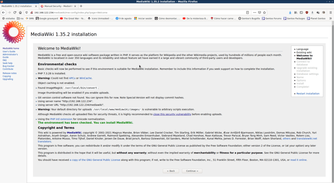Close the Manual:Security tab
This screenshot has width=334, height=183.
[75, 6]
